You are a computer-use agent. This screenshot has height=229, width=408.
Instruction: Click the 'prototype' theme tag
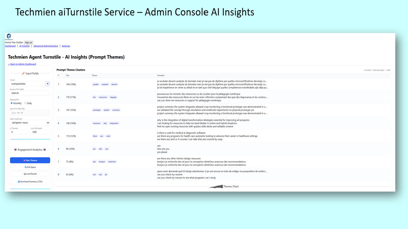pos(97,110)
